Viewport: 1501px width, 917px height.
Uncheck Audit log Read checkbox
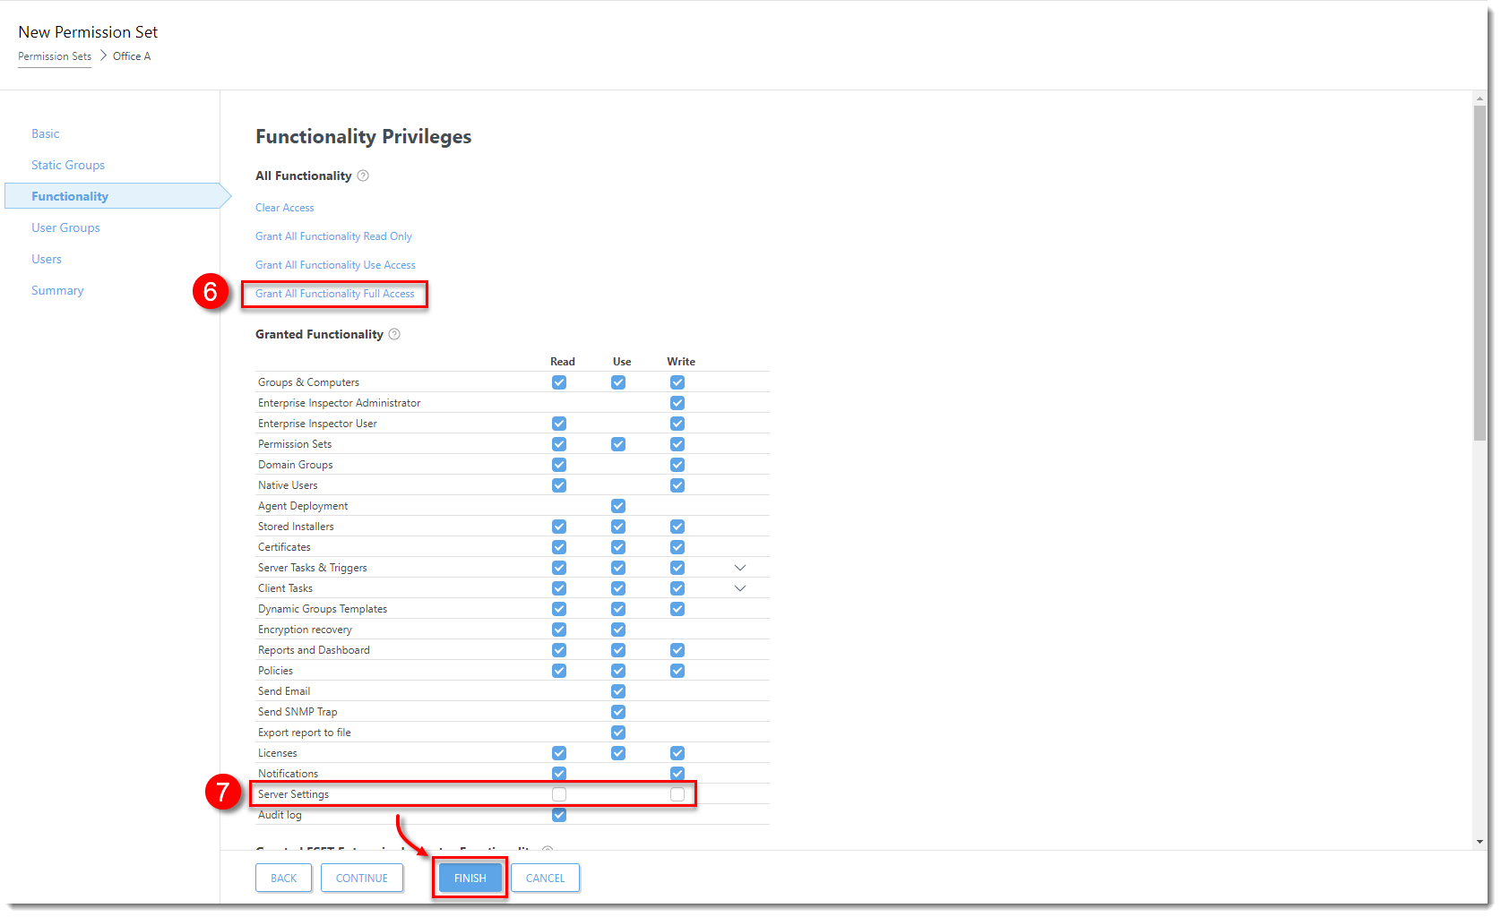click(559, 815)
